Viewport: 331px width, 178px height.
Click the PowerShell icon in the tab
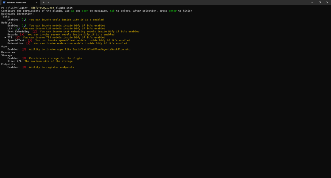click(x=4, y=2)
